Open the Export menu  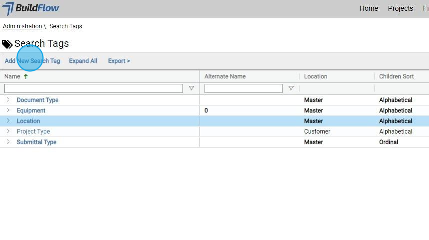click(x=119, y=61)
